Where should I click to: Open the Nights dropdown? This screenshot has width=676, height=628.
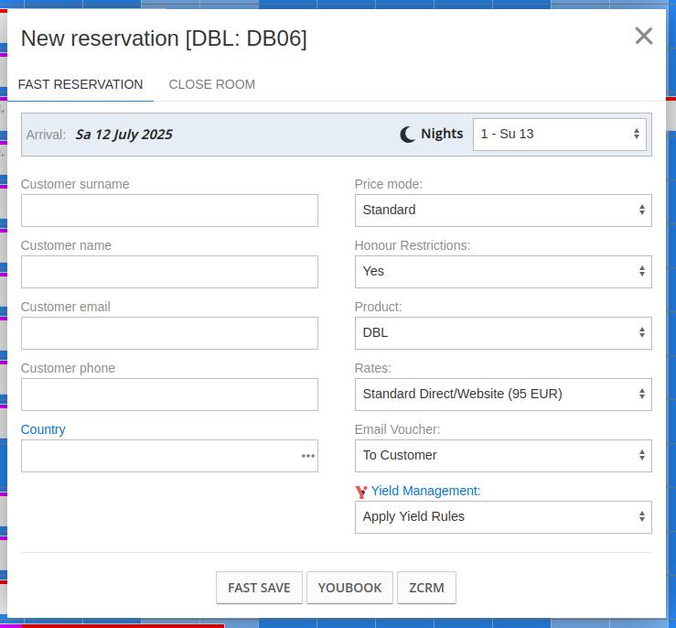pyautogui.click(x=559, y=134)
